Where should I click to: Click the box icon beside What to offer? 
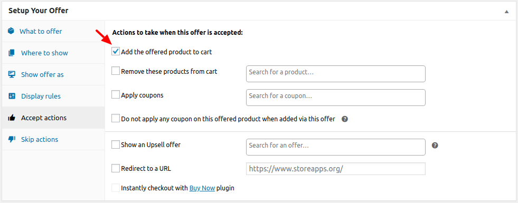point(11,31)
